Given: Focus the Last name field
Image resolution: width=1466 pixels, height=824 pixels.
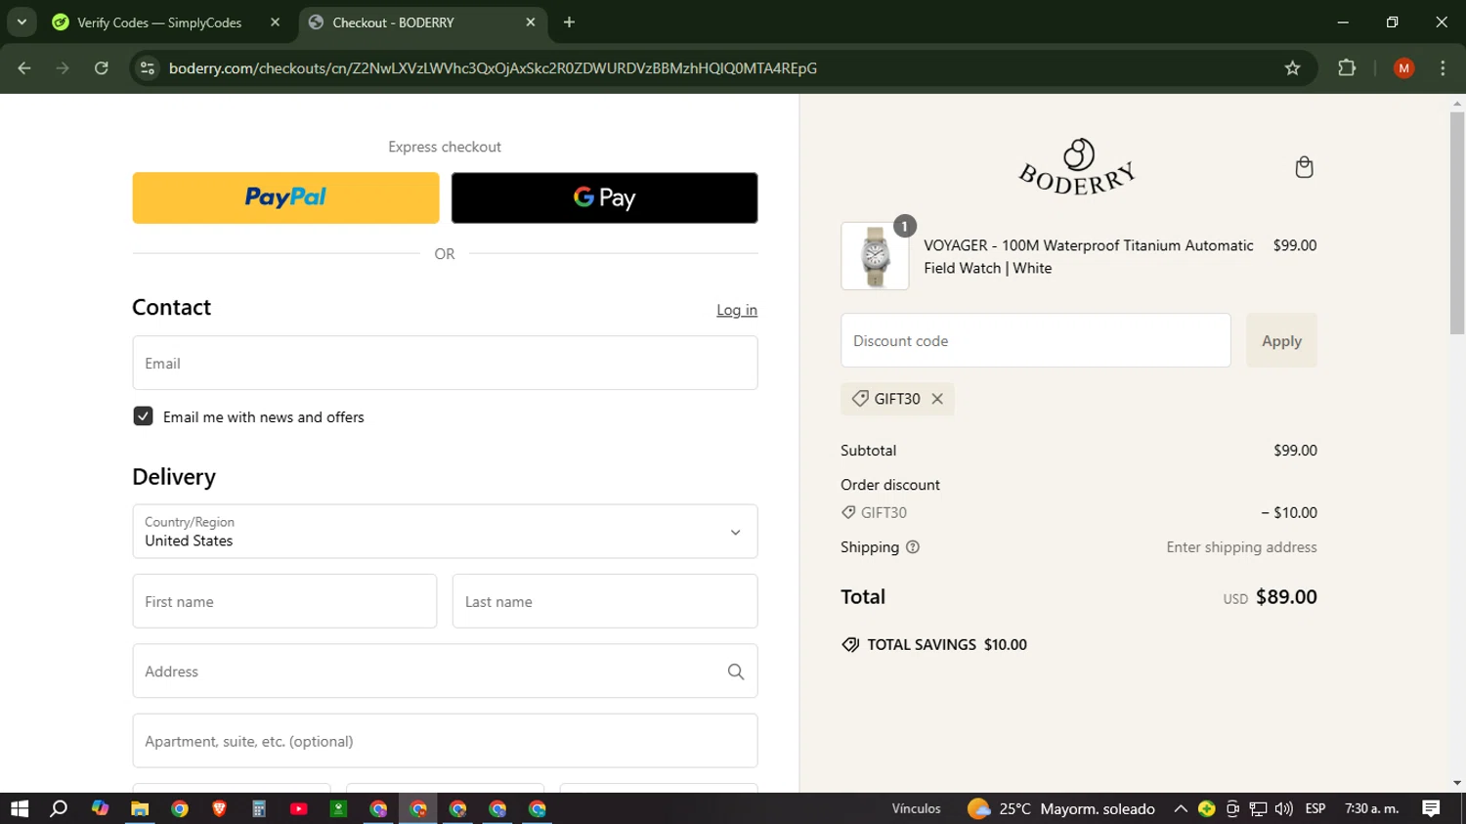Looking at the screenshot, I should pos(605,601).
